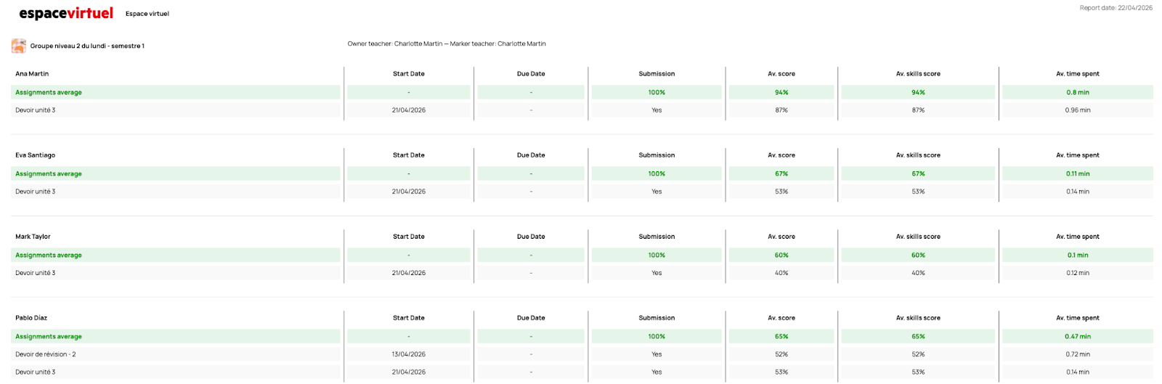Viewport: 1162px width, 384px height.
Task: Click Ana Martin's 94% average score cell
Action: (781, 93)
